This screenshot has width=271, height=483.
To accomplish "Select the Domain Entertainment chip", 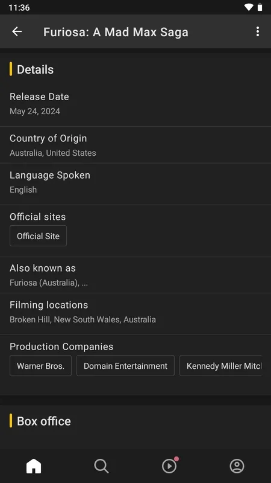I will pos(125,366).
